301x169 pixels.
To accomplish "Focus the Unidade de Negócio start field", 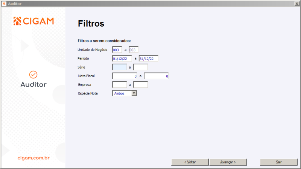I will click(x=117, y=50).
